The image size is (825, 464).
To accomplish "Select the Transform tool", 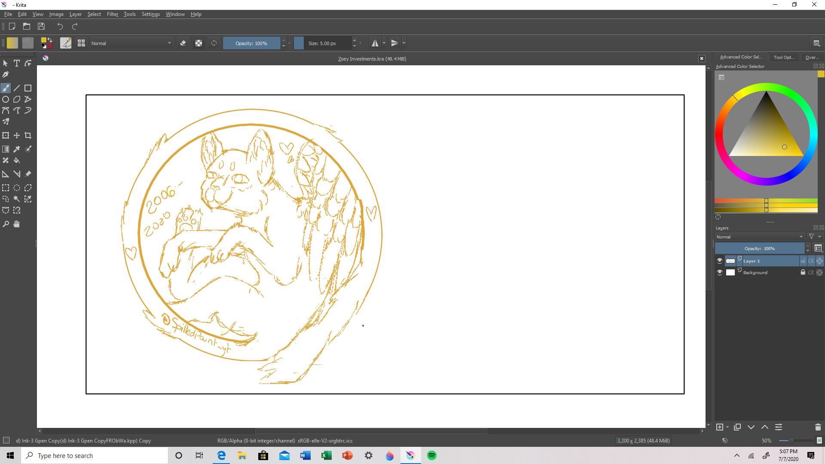I will (x=6, y=135).
